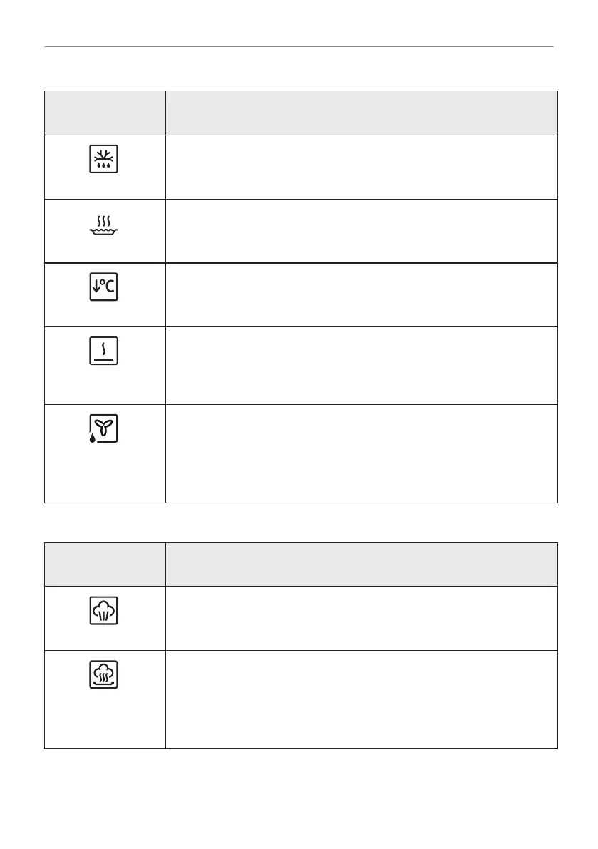Select the first table's wide gray header cell
This screenshot has width=598, height=849.
(361, 113)
